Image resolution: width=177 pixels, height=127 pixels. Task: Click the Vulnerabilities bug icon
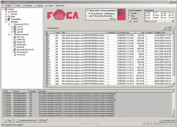click(9, 19)
